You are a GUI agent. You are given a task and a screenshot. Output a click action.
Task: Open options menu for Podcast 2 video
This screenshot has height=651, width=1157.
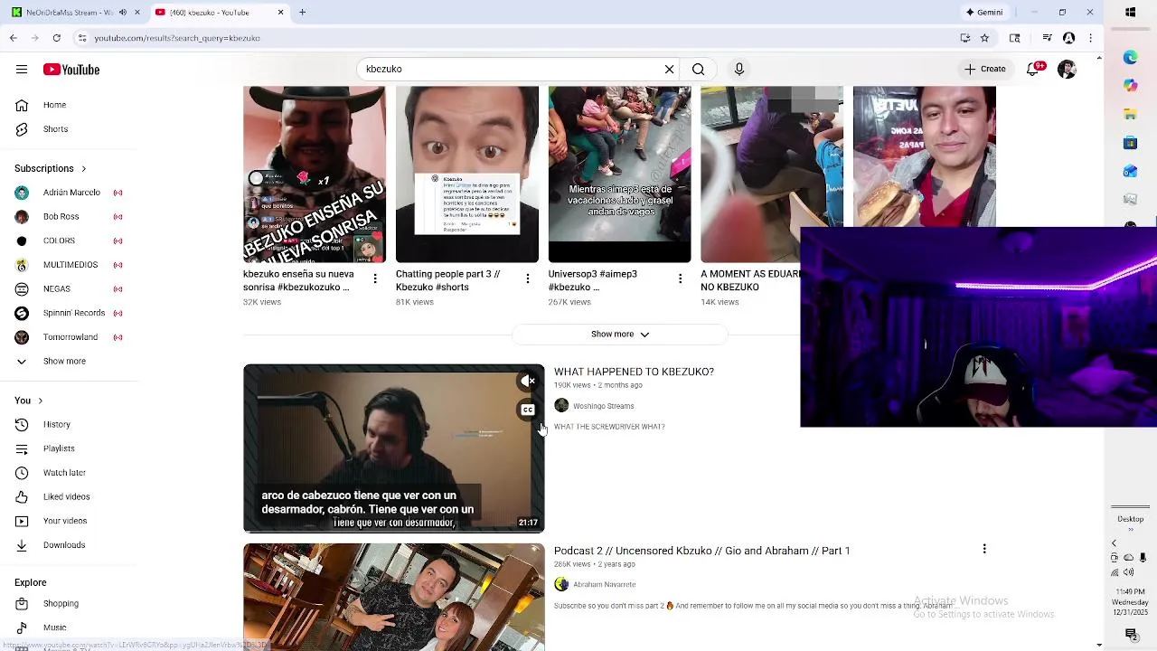pos(984,549)
